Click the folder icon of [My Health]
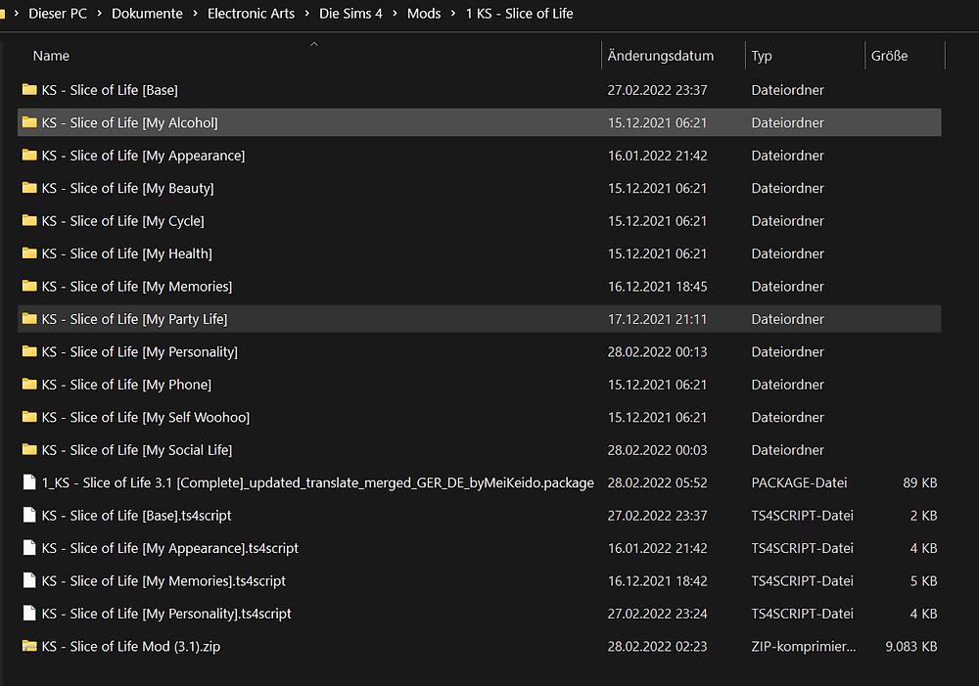979x686 pixels. click(x=29, y=253)
